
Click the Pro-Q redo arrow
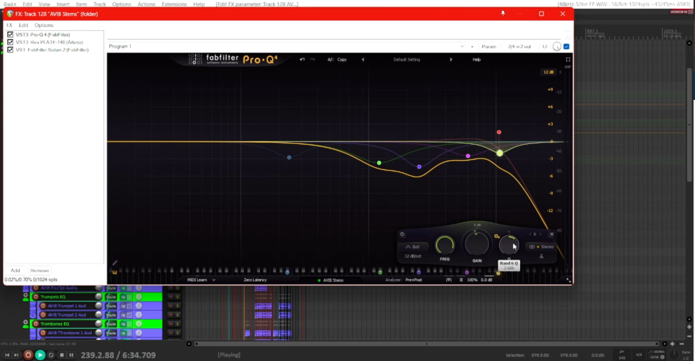[313, 59]
